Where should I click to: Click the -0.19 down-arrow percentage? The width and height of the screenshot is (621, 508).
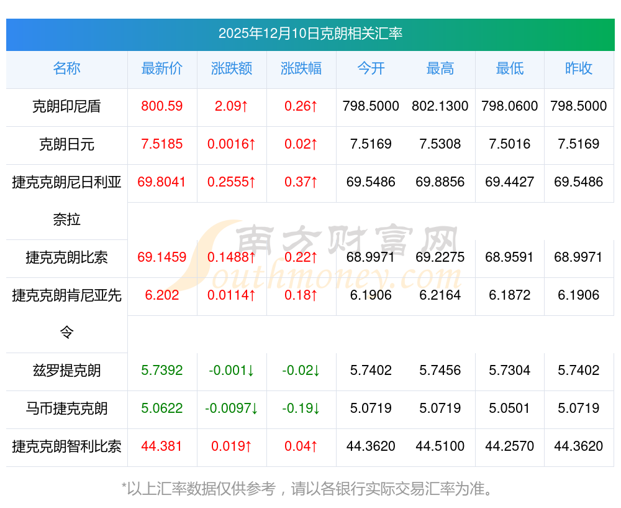click(301, 408)
